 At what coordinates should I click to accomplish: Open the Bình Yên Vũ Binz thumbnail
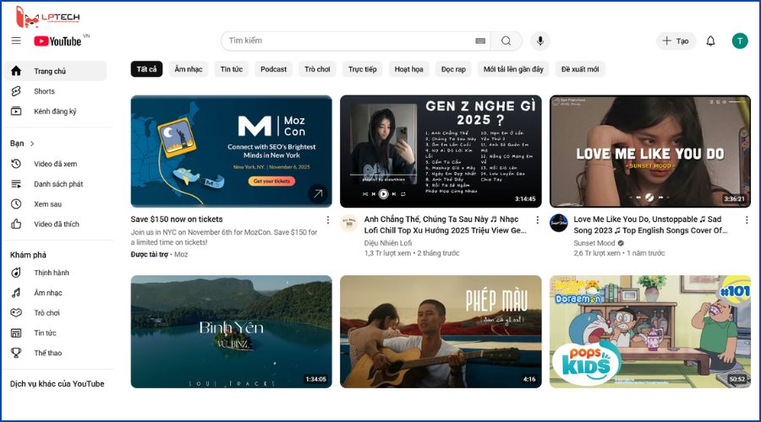pos(231,332)
